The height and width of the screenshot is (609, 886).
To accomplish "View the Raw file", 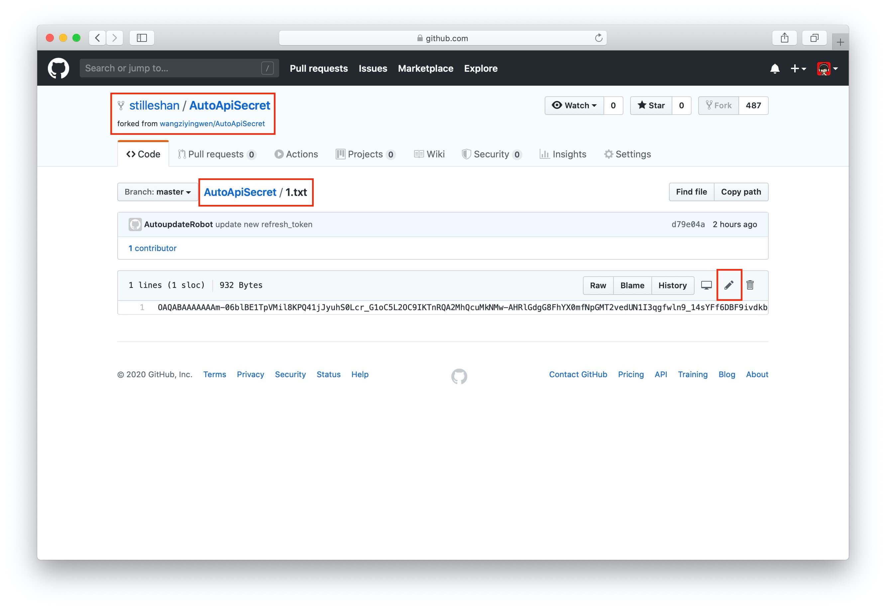I will [598, 286].
